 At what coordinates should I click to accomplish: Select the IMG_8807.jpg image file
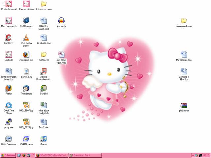click(26, 105)
